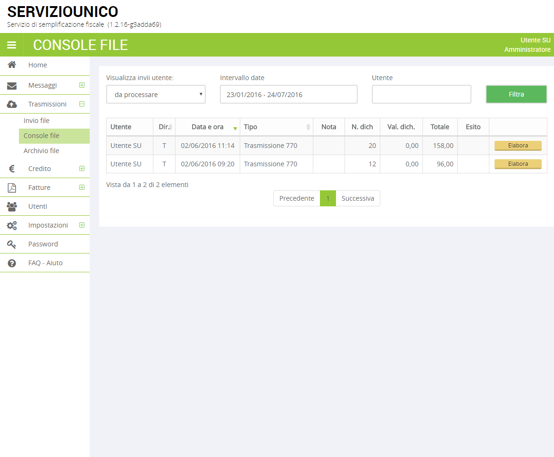Toggle the hamburger menu icon
The image size is (554, 457).
[x=12, y=45]
